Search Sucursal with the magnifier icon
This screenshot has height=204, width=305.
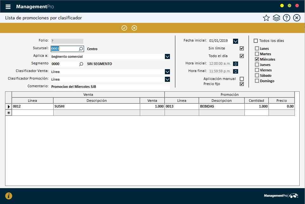tap(81, 49)
